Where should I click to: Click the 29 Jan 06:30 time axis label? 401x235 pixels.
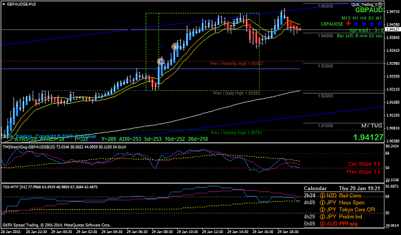(x=137, y=232)
